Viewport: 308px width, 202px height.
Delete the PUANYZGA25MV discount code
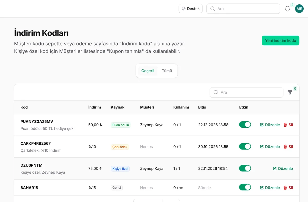tap(288, 125)
